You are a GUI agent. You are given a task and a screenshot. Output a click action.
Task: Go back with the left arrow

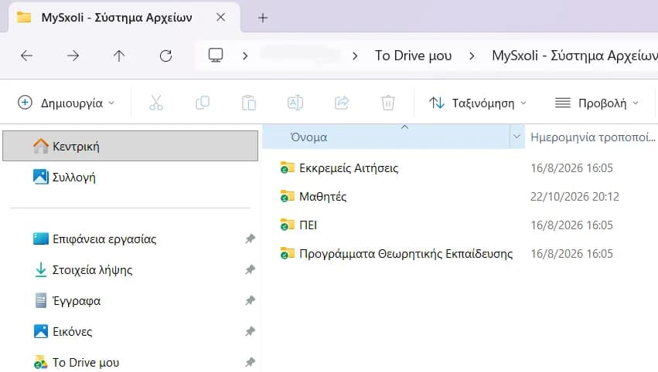coord(27,56)
